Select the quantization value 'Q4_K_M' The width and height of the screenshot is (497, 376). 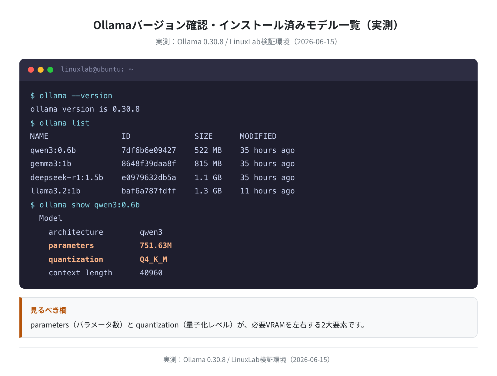point(153,260)
